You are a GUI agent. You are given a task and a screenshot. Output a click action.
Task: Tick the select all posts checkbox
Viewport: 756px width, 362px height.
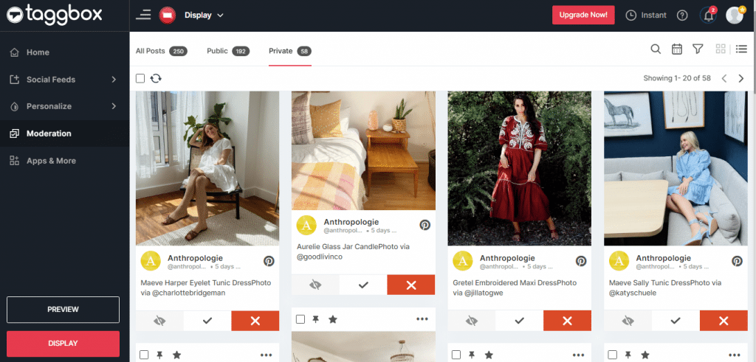[140, 78]
